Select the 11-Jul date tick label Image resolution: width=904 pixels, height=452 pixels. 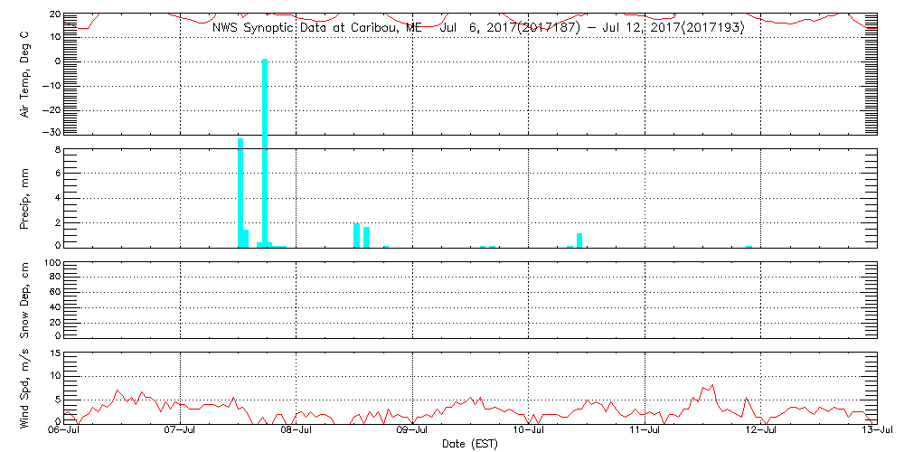645,432
